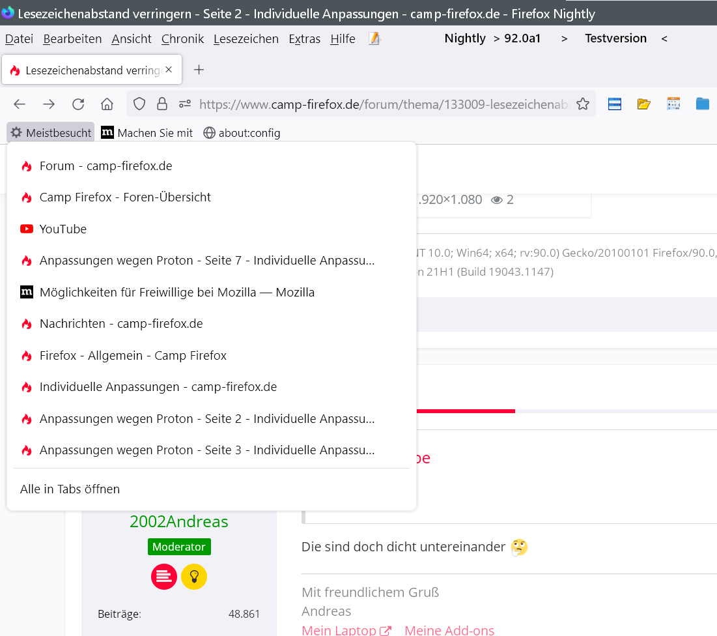Click the Beiträge count 48.861
The width and height of the screenshot is (717, 636).
coord(244,614)
